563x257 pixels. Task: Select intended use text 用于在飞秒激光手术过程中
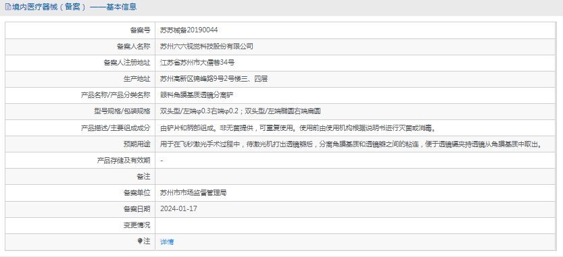click(x=199, y=144)
